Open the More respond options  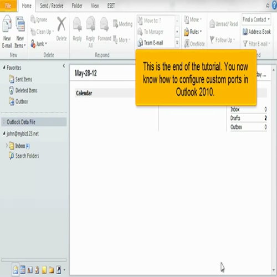[x=122, y=40]
